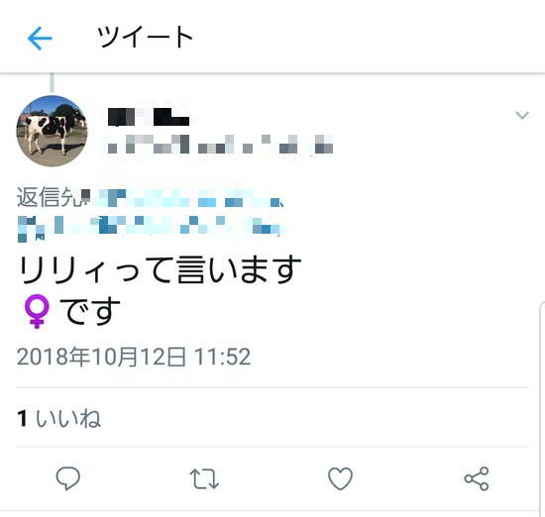Screen dimensions: 545x517
Task: View who liked via 1 いいね
Action: coord(58,418)
